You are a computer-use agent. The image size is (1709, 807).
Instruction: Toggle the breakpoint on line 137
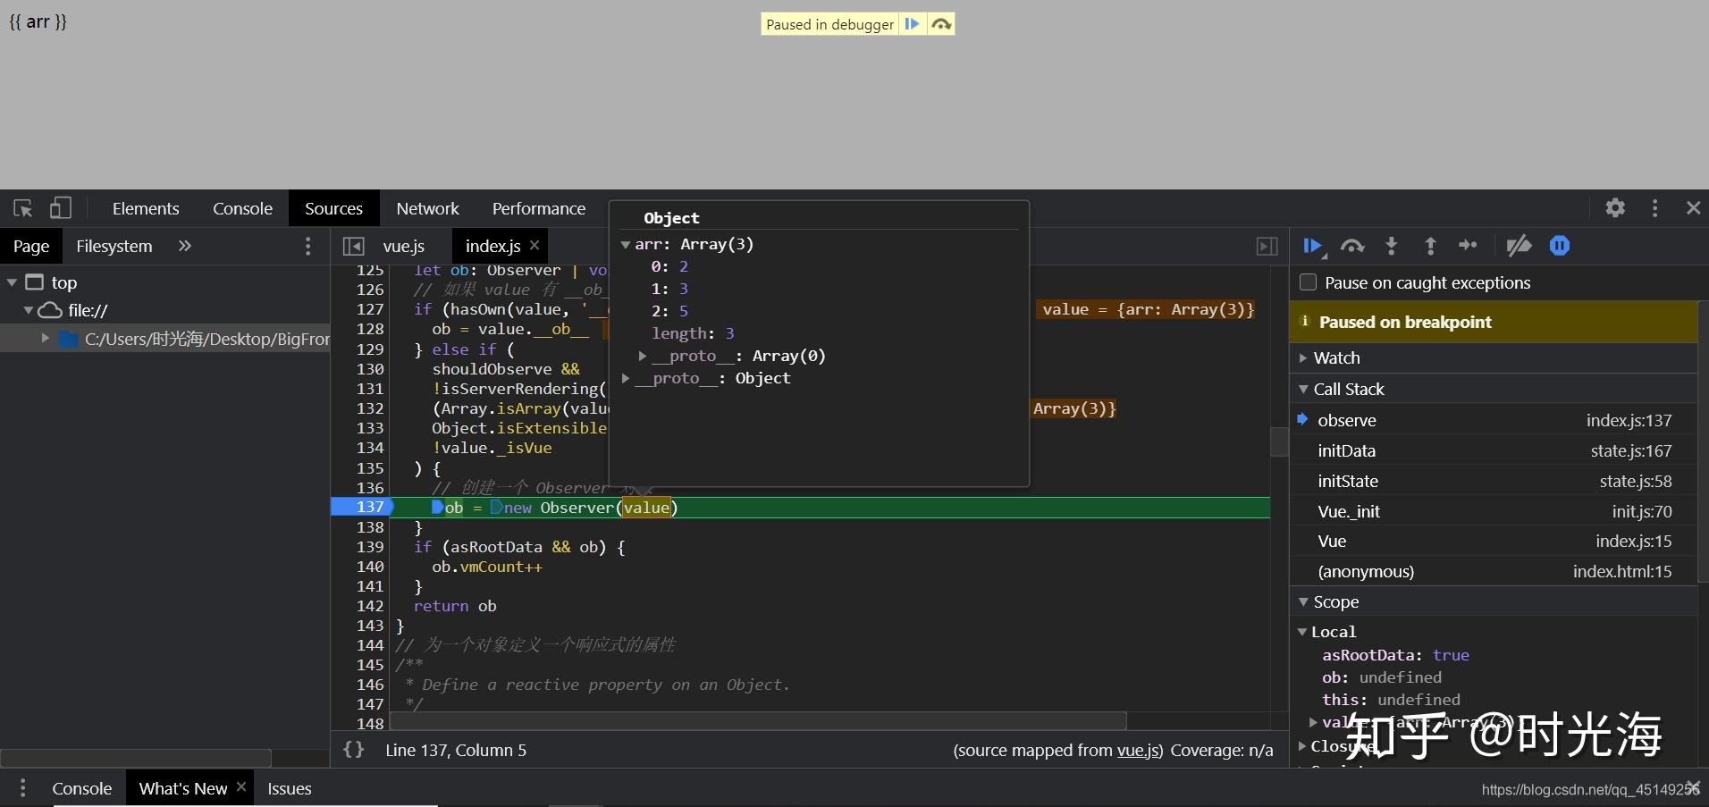[367, 507]
